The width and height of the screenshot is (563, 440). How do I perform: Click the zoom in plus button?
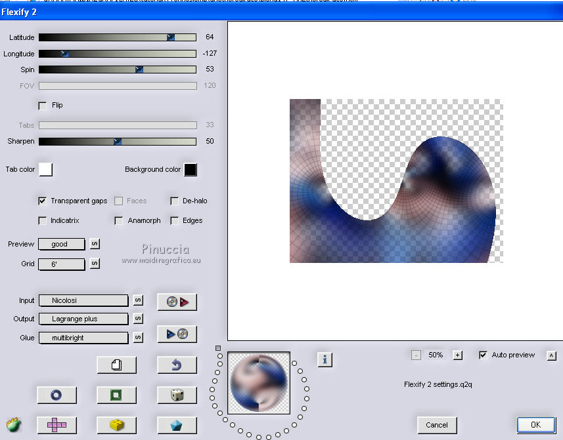tap(457, 355)
